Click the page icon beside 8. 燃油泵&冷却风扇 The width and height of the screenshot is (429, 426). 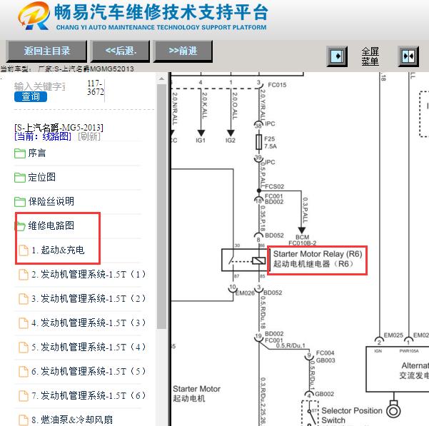pos(24,420)
